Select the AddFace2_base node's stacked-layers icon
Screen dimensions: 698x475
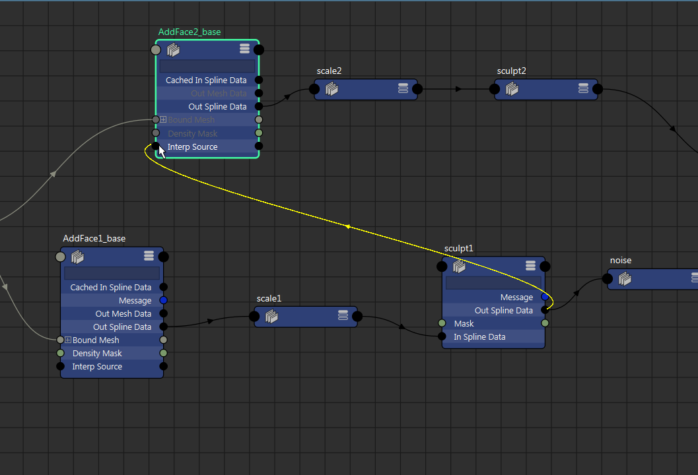[x=172, y=49]
